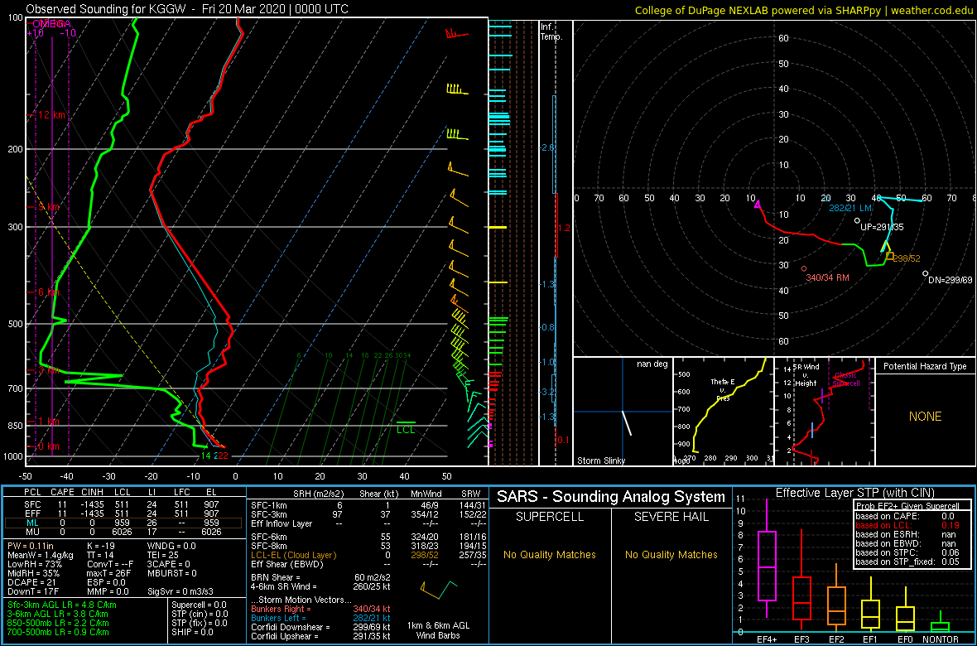Click the '850-500mb LR = 2.2 C/km' line
The width and height of the screenshot is (977, 646).
coord(59,622)
